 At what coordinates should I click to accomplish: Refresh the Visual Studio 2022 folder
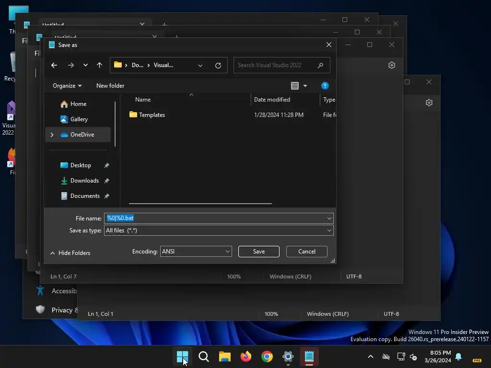tap(218, 65)
